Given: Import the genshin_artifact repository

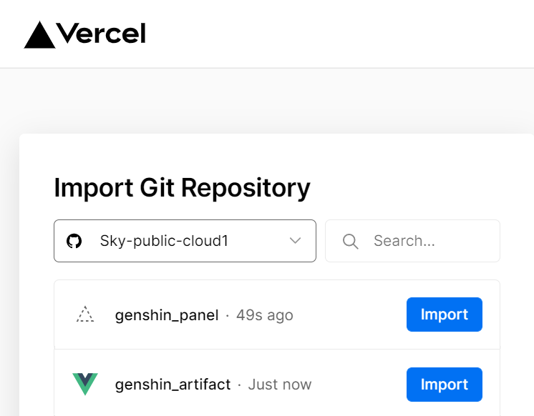Looking at the screenshot, I should point(444,385).
